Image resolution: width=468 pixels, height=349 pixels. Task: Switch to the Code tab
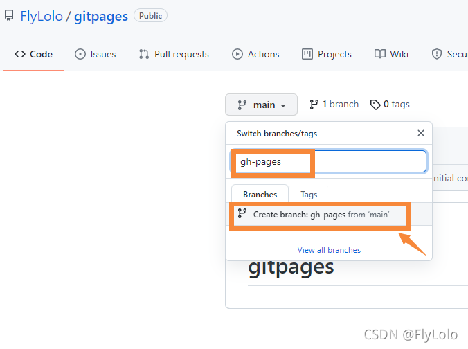click(33, 54)
